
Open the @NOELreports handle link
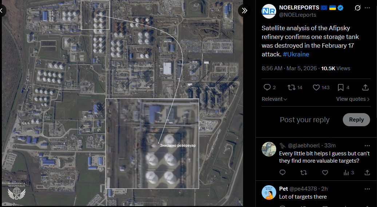click(x=297, y=15)
